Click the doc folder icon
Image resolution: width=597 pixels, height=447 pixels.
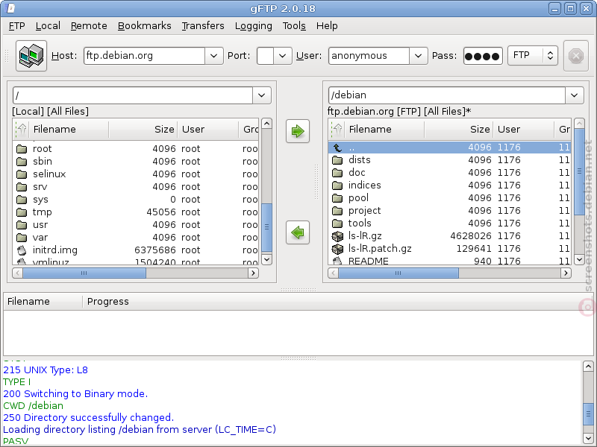[337, 173]
